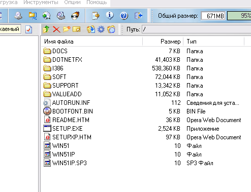This screenshot has width=251, height=192.
Task: Click the 538,360 KB size cell
Action: [166, 68]
